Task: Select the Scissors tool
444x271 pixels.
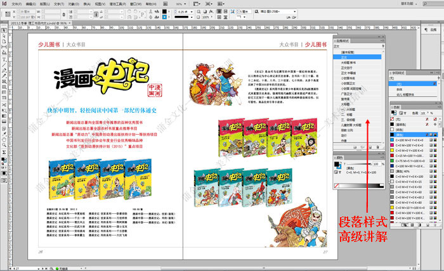Action: pyautogui.click(x=4, y=105)
